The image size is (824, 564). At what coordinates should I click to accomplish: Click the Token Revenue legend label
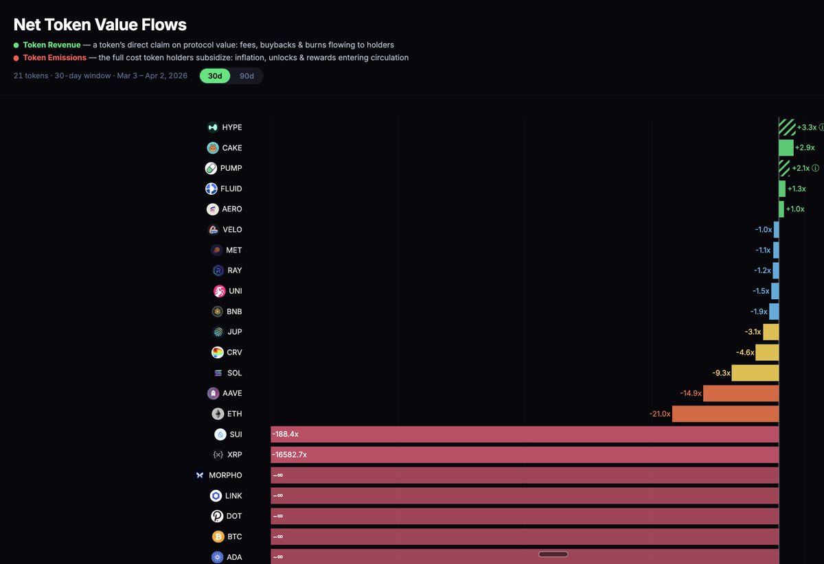click(51, 45)
